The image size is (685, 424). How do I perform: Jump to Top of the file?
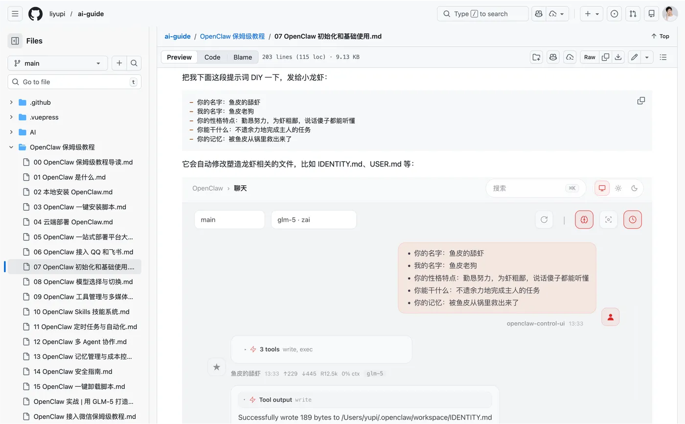click(660, 36)
